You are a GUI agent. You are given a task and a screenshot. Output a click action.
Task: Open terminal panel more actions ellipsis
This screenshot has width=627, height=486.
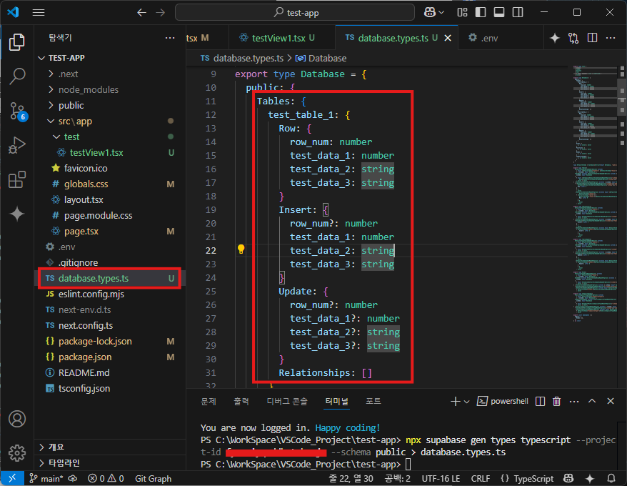click(574, 401)
